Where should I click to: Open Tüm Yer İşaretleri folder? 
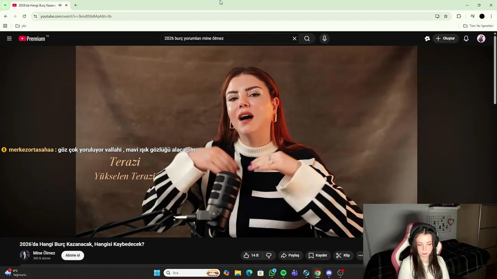[x=478, y=26]
